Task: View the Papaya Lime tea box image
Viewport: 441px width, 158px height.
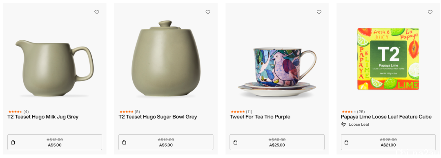Action: [x=388, y=59]
